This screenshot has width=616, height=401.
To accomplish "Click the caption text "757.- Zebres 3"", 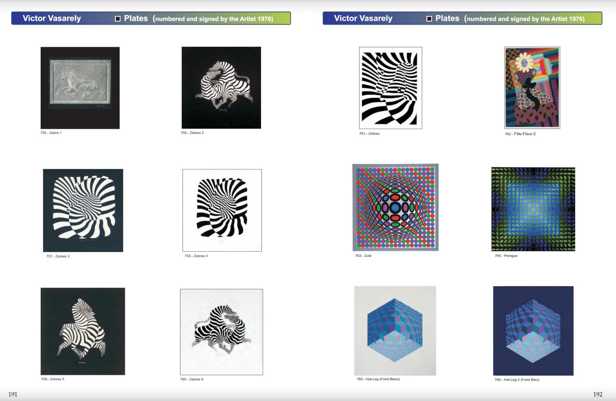I will point(58,256).
